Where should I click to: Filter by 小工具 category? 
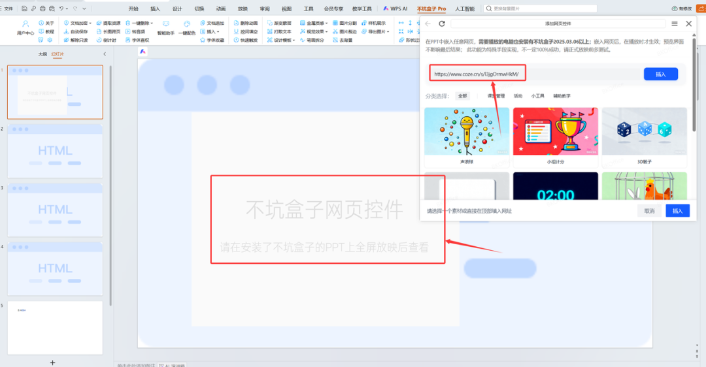coord(537,96)
